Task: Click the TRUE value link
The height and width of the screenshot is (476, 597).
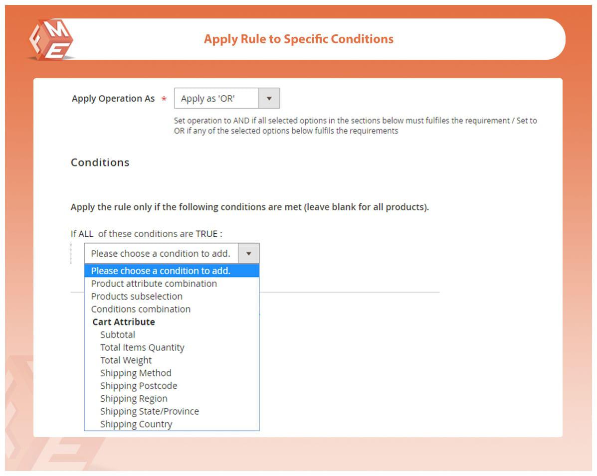Action: (x=206, y=234)
